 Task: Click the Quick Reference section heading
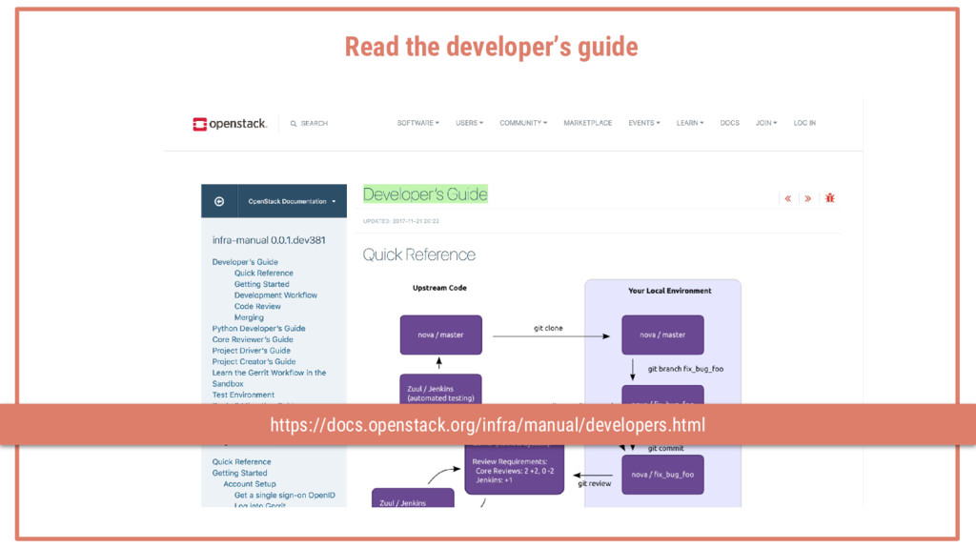point(419,254)
